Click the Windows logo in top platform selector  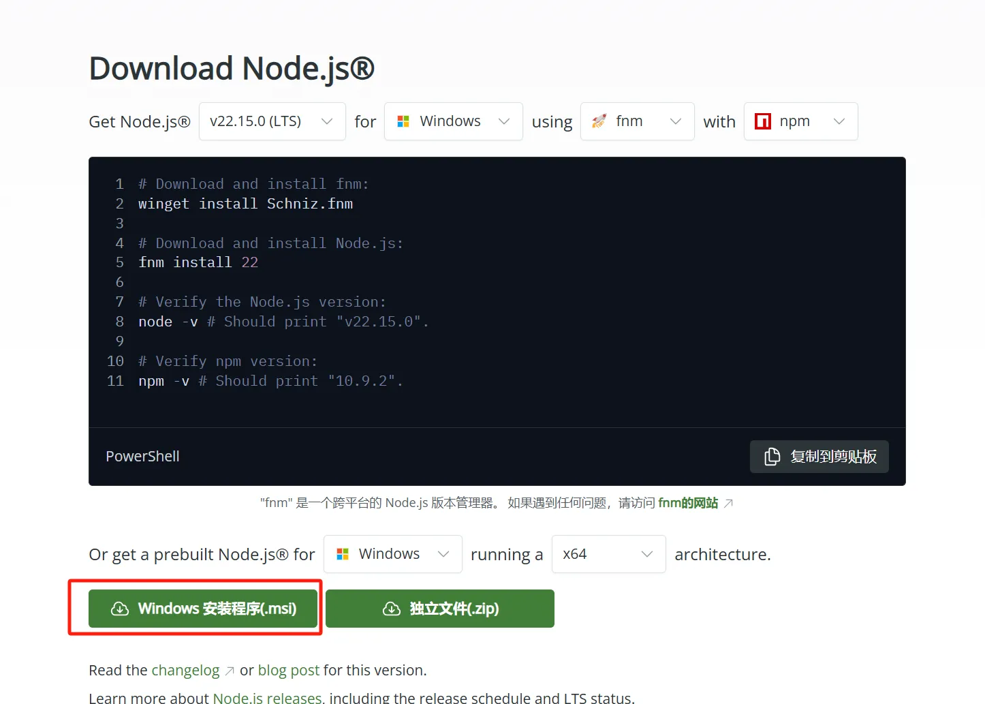(403, 121)
